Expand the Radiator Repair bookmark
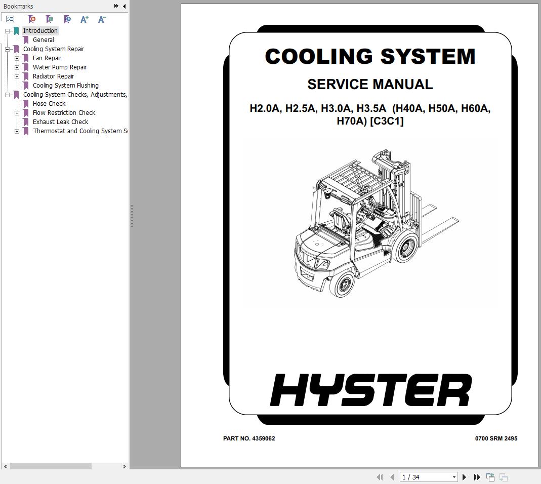The width and height of the screenshot is (541, 484). [x=17, y=76]
